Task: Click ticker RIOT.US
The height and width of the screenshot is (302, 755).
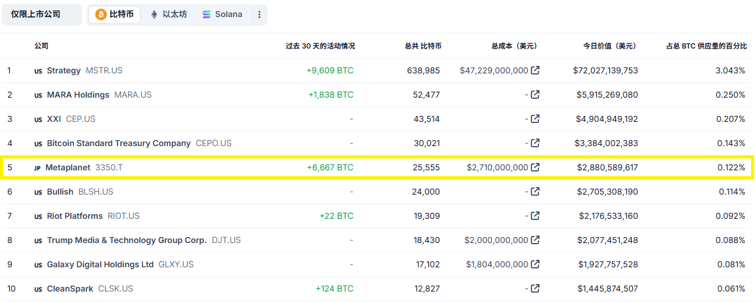Action: click(124, 216)
